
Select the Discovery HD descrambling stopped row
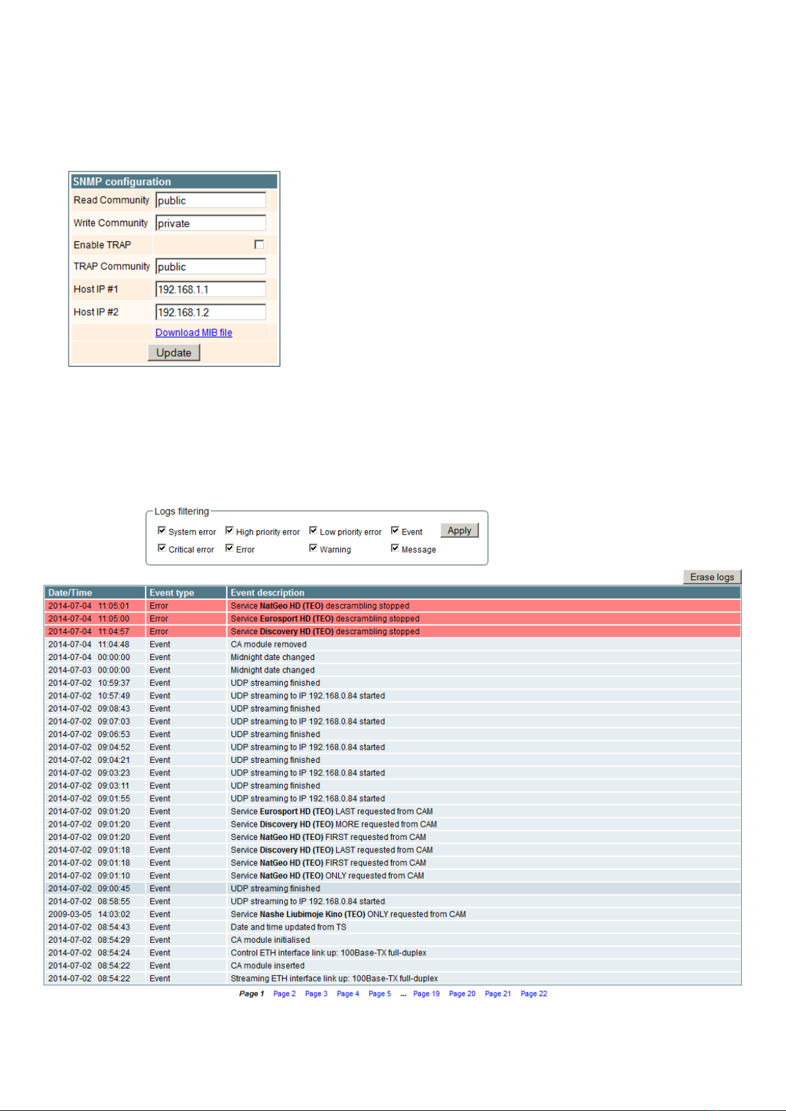click(x=392, y=632)
